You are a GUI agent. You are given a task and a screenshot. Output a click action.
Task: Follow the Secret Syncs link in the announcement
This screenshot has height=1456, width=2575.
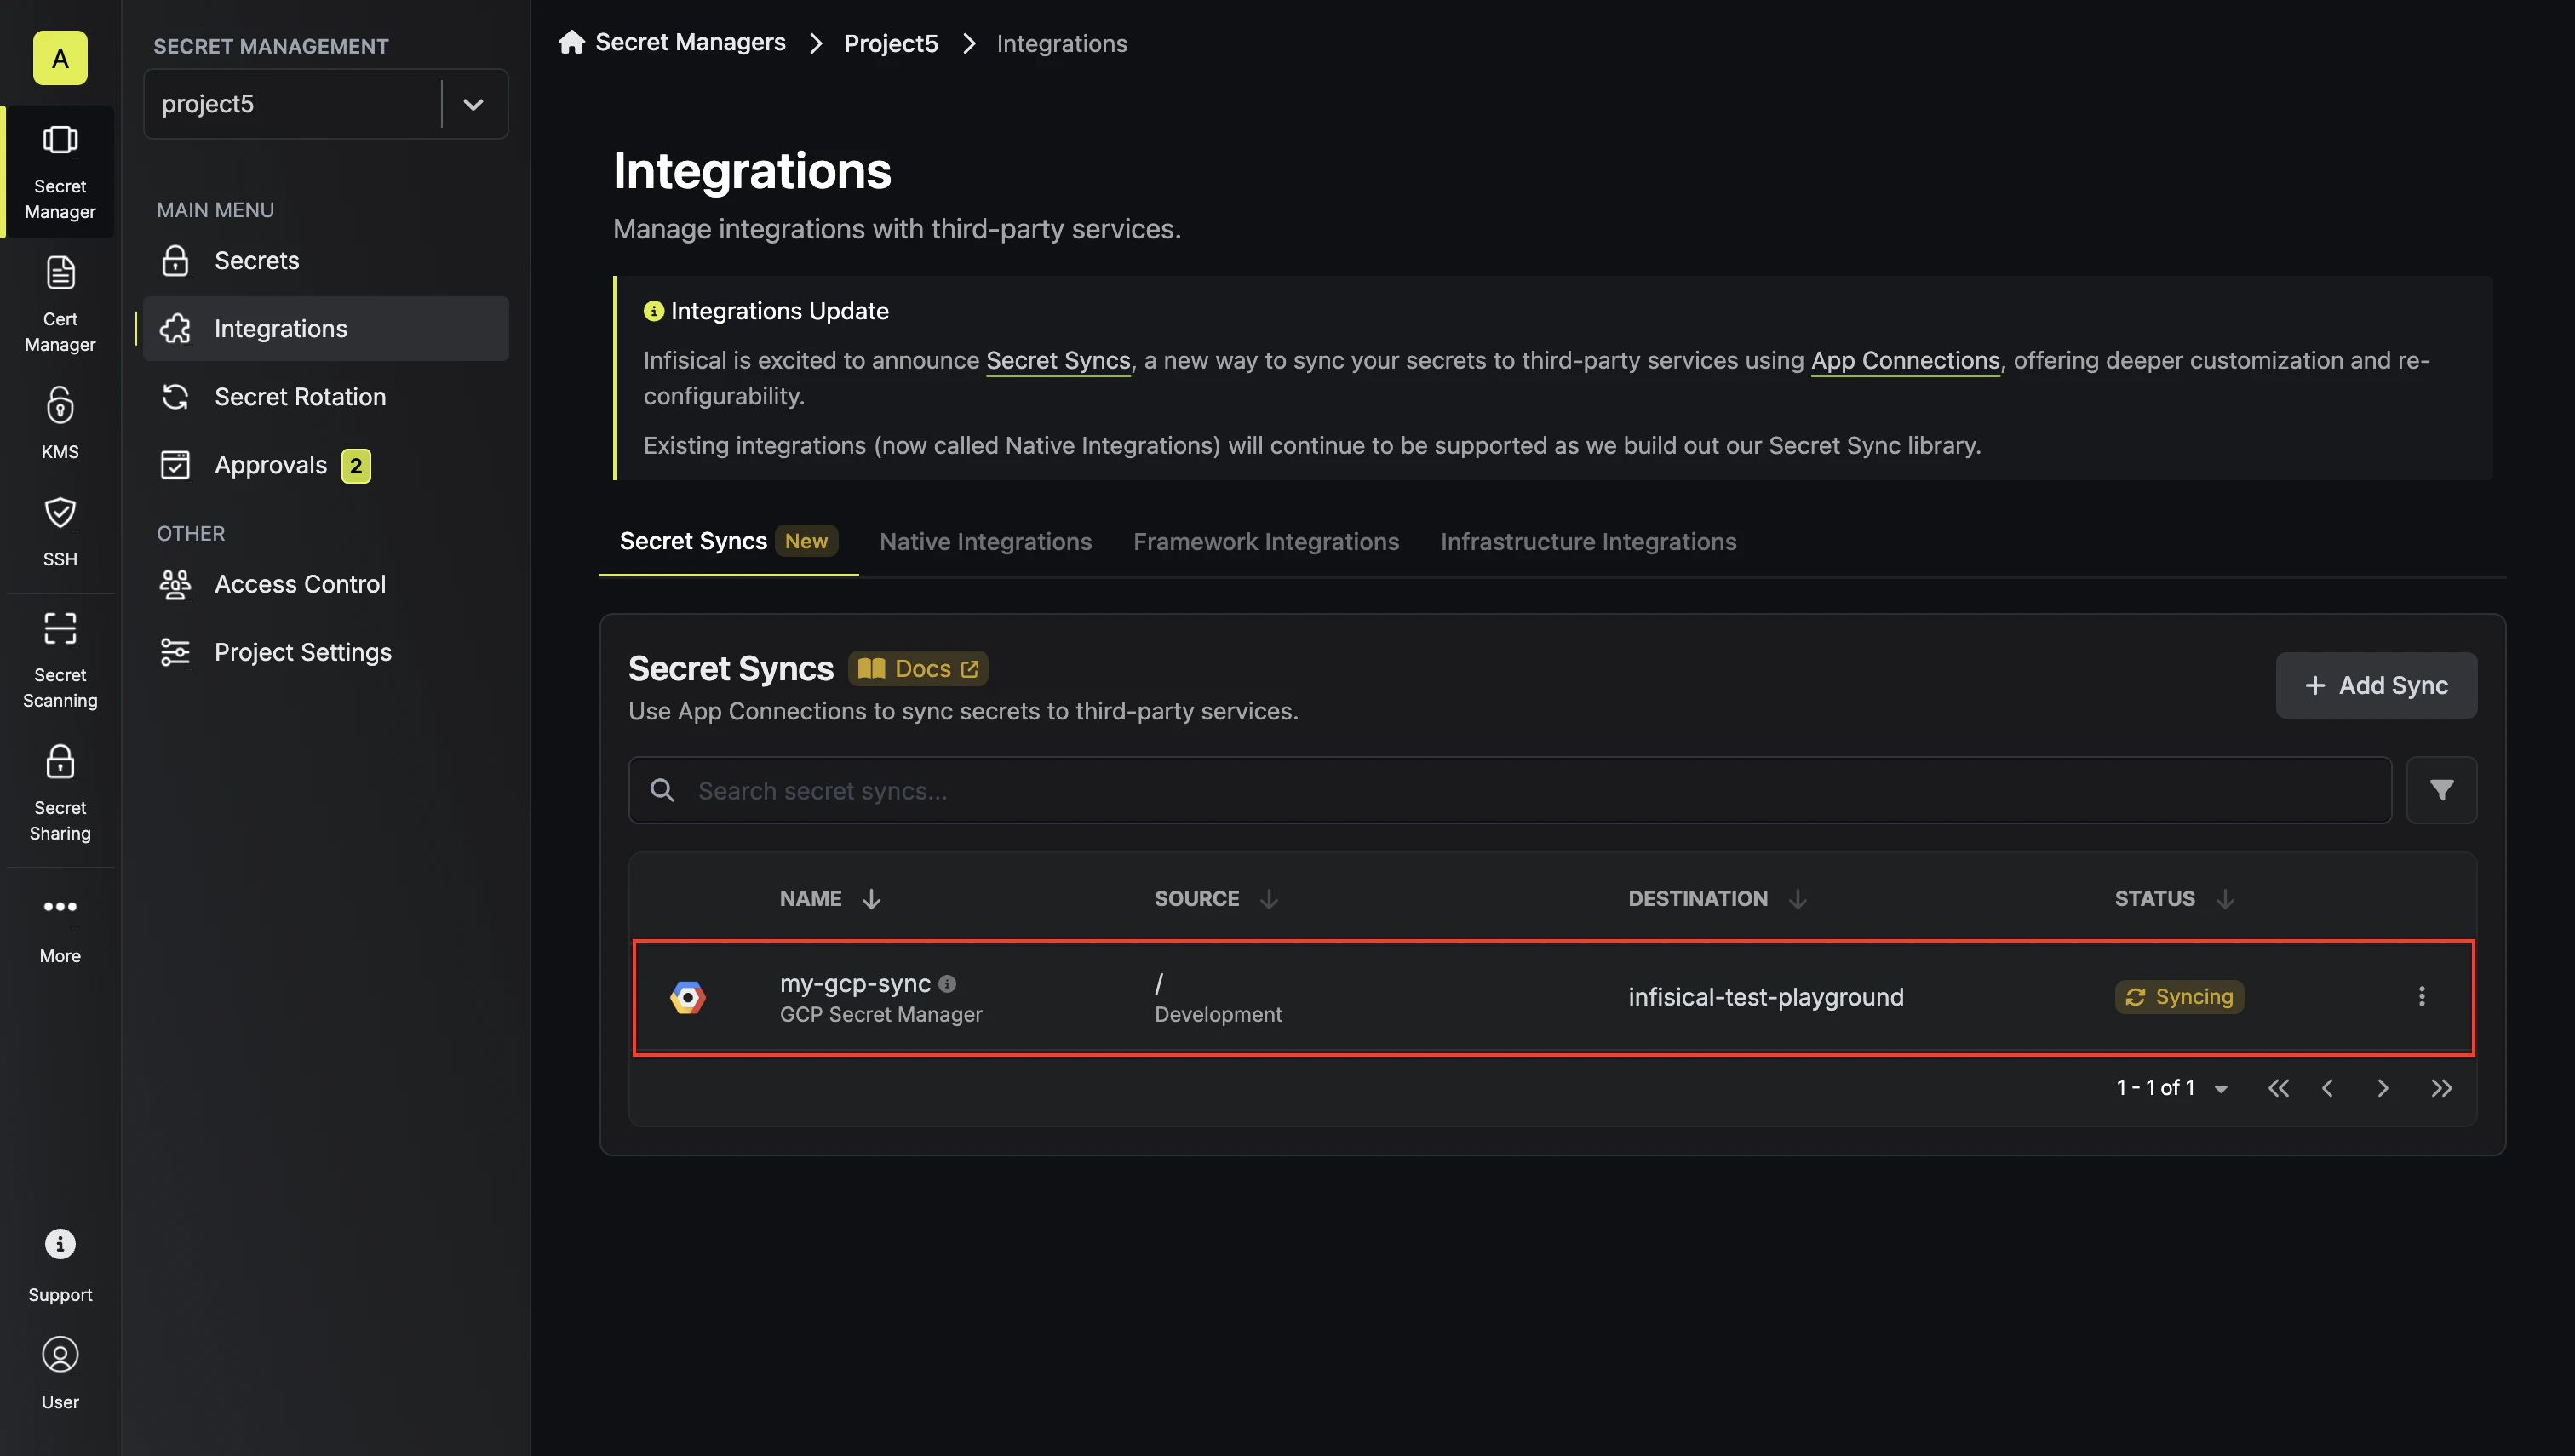1058,360
